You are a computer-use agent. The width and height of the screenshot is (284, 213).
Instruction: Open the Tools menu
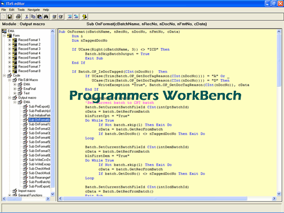click(21, 10)
